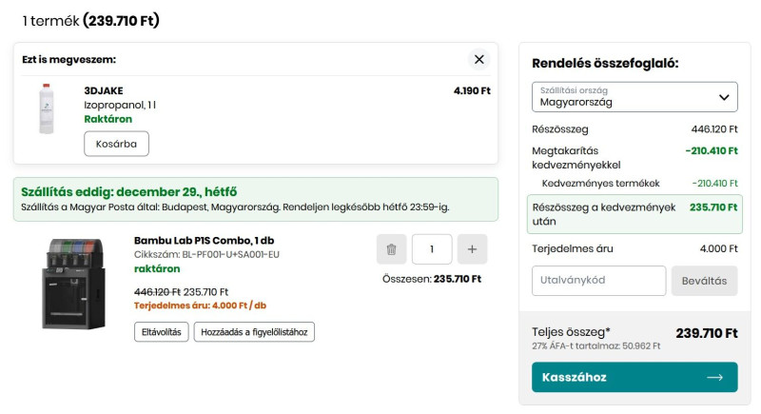The image size is (761, 414).
Task: Open the Szállítási ország country dropdown
Action: tap(634, 97)
